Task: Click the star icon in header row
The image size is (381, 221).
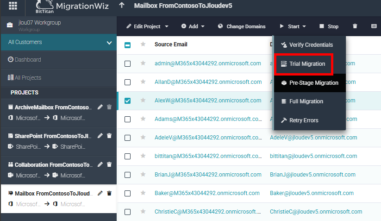Action: pos(143,44)
